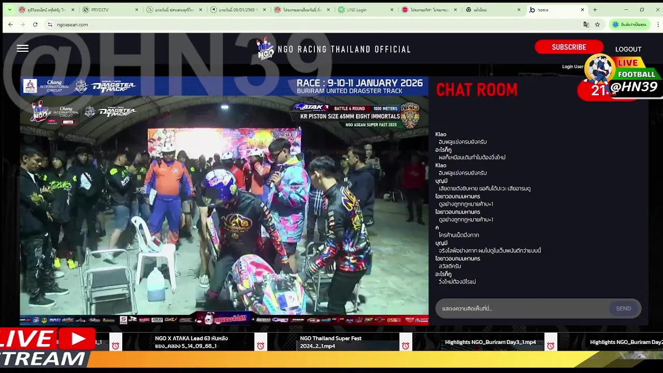Viewport: 663px width, 373px height.
Task: Close the active home tab
Action: click(583, 10)
